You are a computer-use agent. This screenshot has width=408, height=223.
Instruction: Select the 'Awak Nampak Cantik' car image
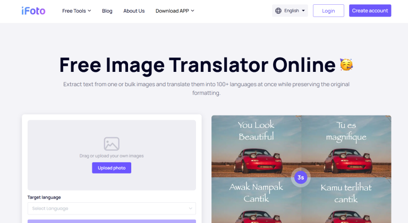pyautogui.click(x=256, y=202)
